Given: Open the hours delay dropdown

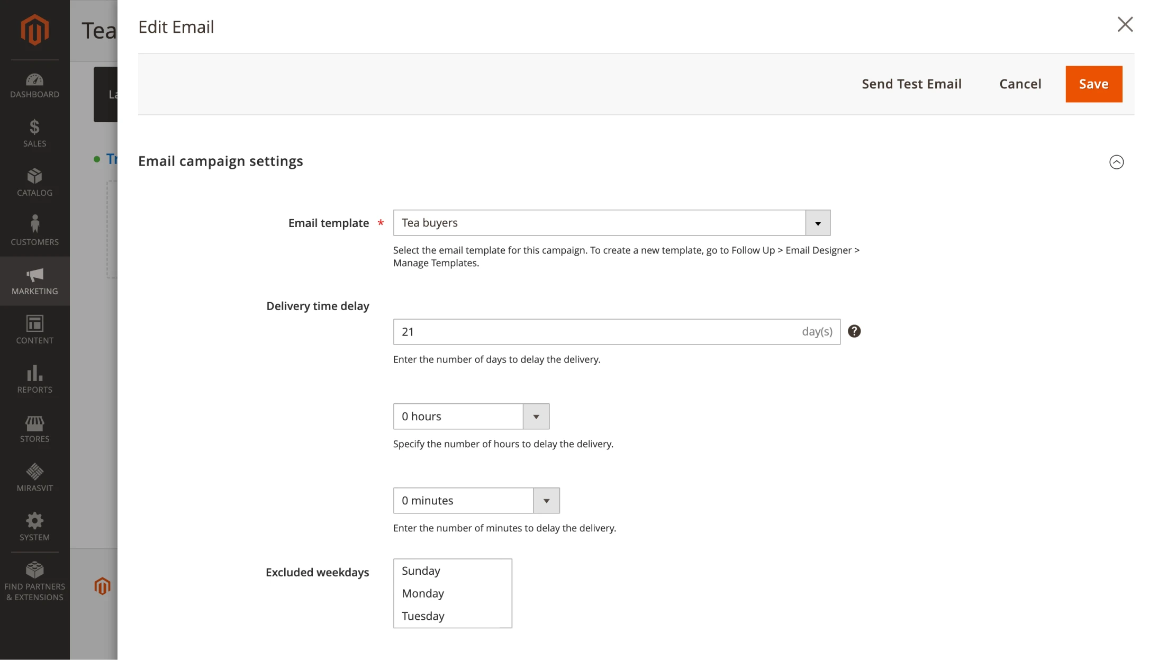Looking at the screenshot, I should coord(536,417).
